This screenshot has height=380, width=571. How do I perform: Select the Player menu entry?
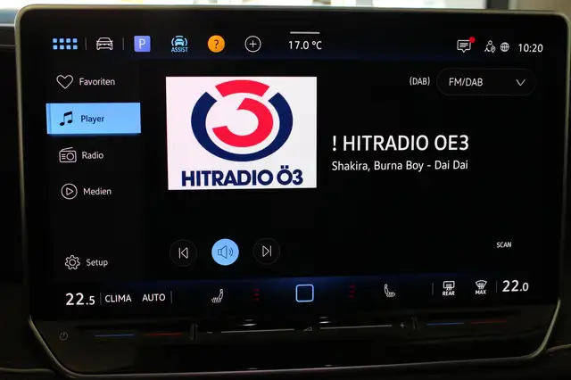[94, 119]
